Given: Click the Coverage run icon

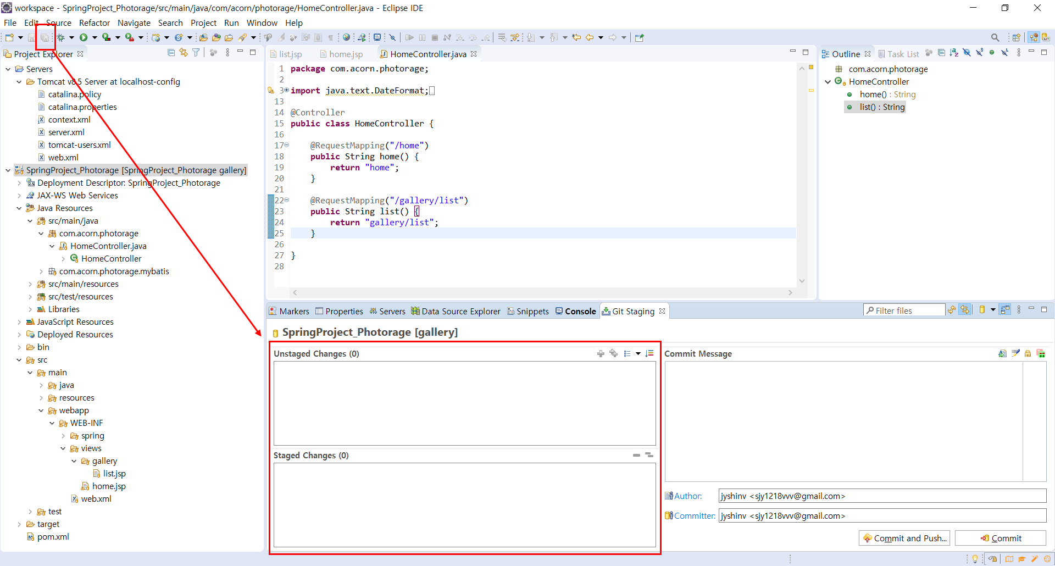Looking at the screenshot, I should (x=106, y=37).
